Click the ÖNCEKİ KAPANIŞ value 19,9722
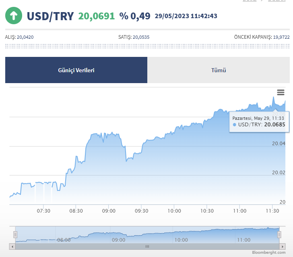The image size is (293, 257). coord(281,37)
